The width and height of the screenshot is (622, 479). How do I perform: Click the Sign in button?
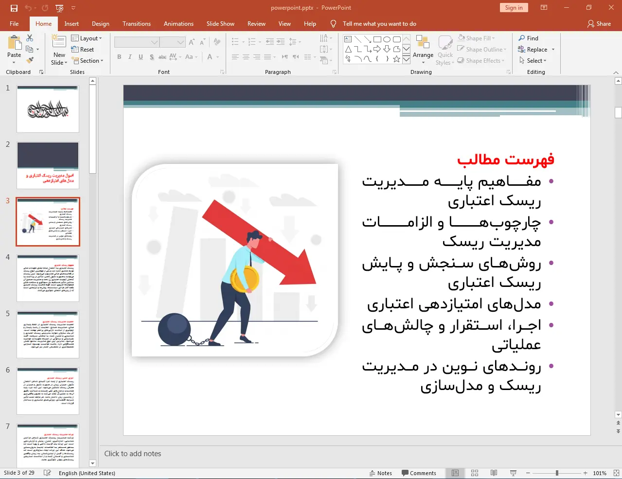coord(514,8)
